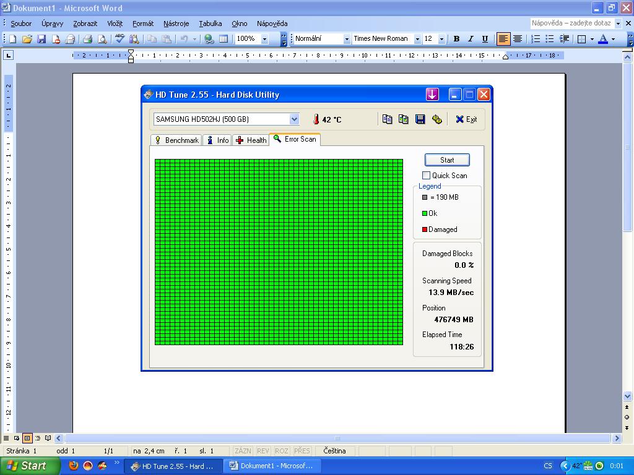The width and height of the screenshot is (634, 475).
Task: Switch to Reading Layout view button
Action: click(x=48, y=438)
